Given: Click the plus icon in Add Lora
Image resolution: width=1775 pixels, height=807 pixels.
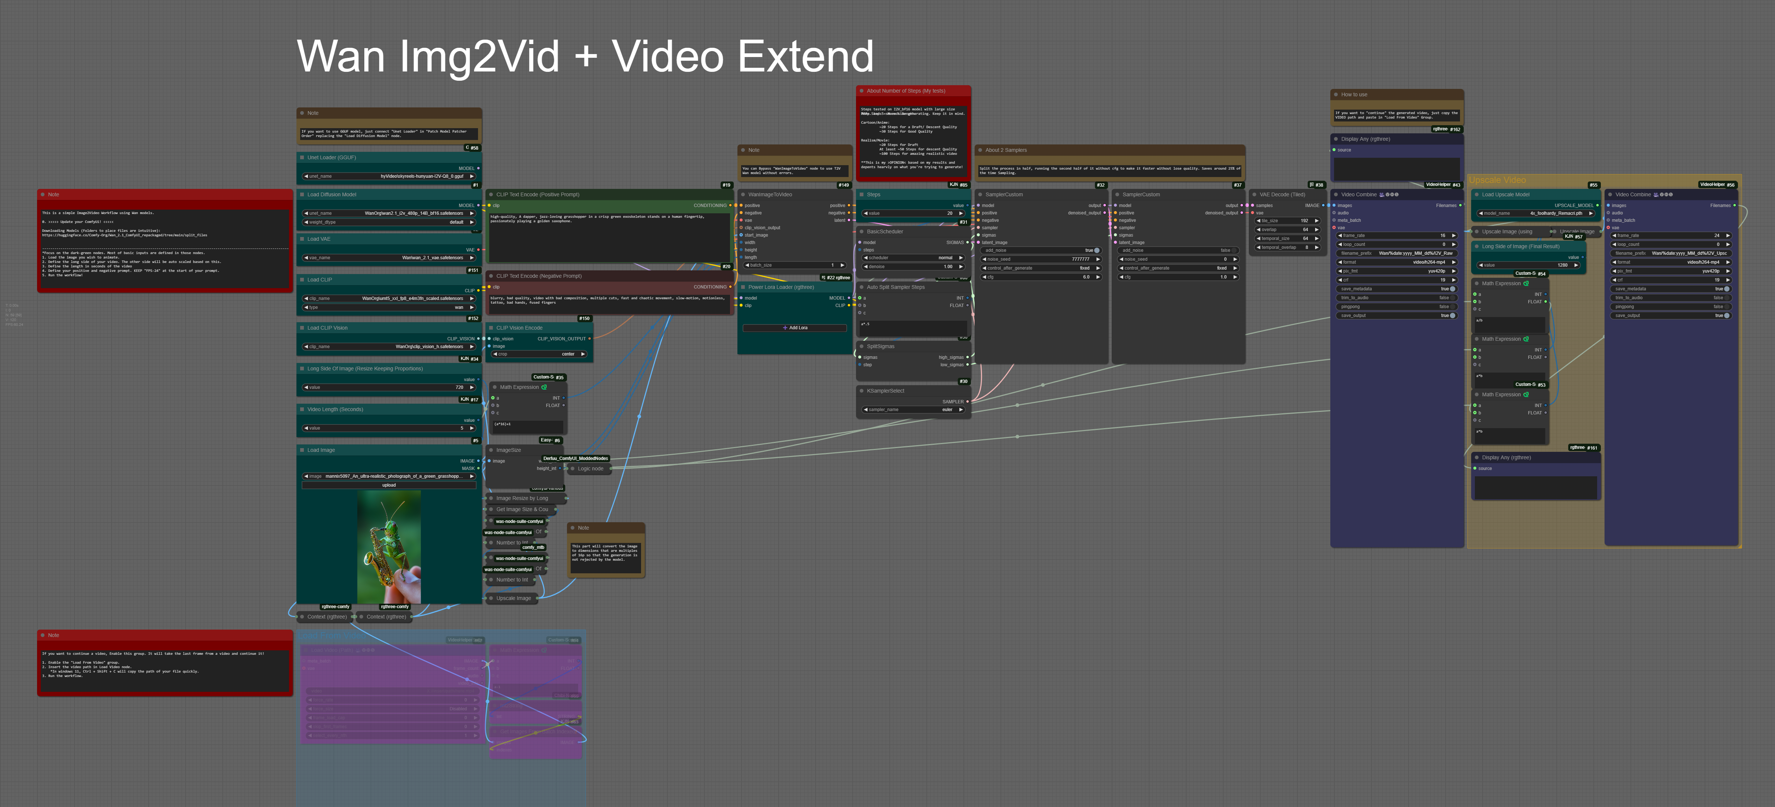Looking at the screenshot, I should [x=785, y=328].
